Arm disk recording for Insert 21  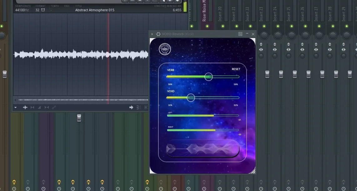click(234, 182)
